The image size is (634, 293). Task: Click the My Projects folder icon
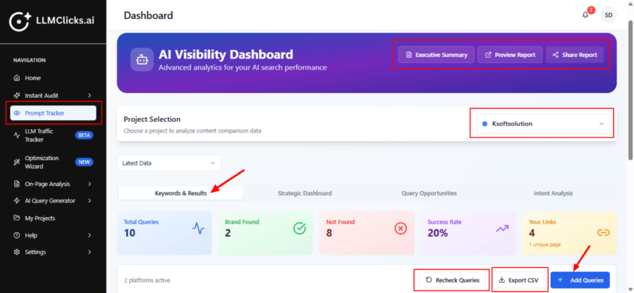(x=17, y=218)
